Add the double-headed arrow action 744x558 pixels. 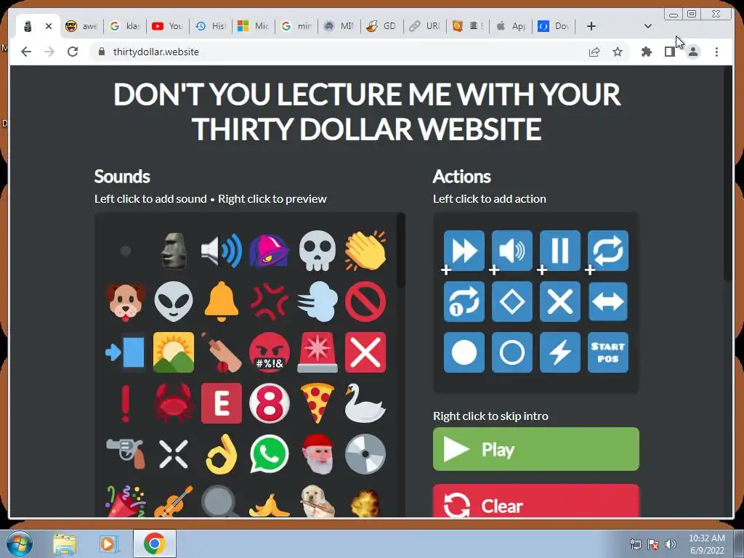tap(608, 302)
